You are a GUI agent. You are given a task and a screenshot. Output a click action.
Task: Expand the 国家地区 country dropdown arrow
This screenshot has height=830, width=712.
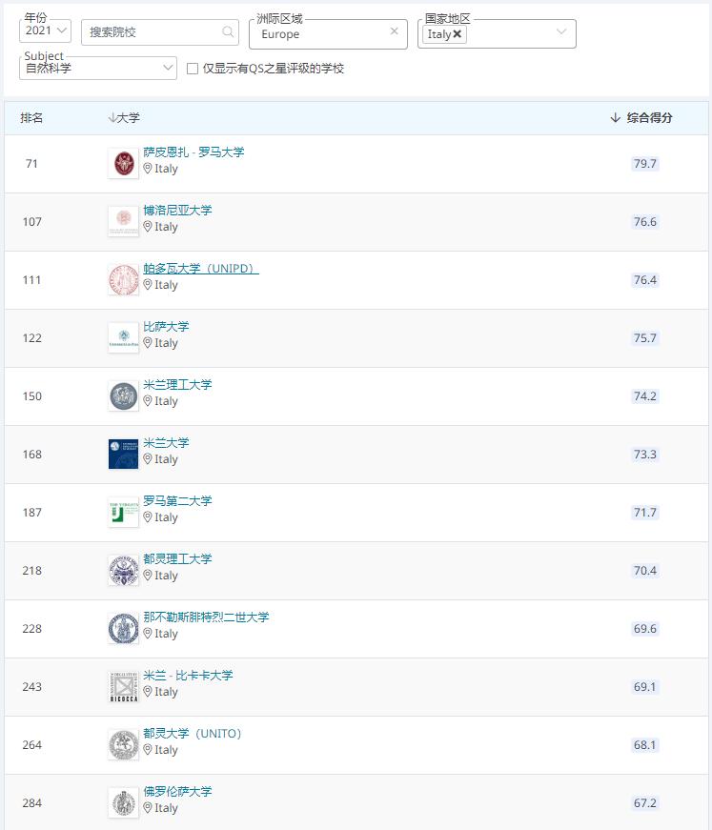(561, 31)
